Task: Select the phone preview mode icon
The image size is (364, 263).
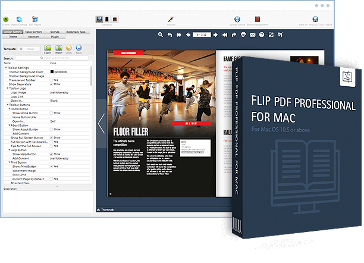Action: (107, 19)
